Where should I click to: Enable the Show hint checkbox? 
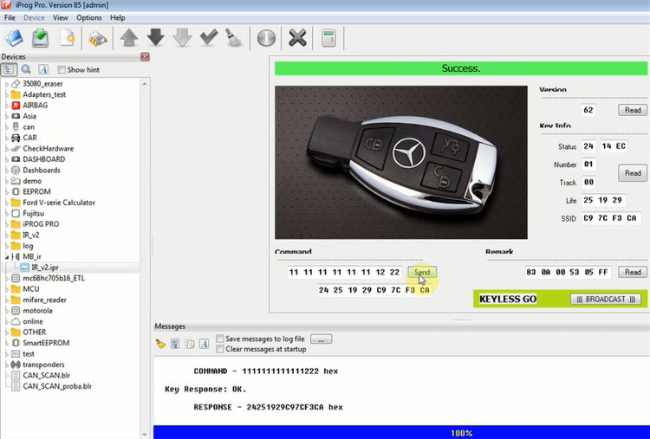click(x=62, y=69)
